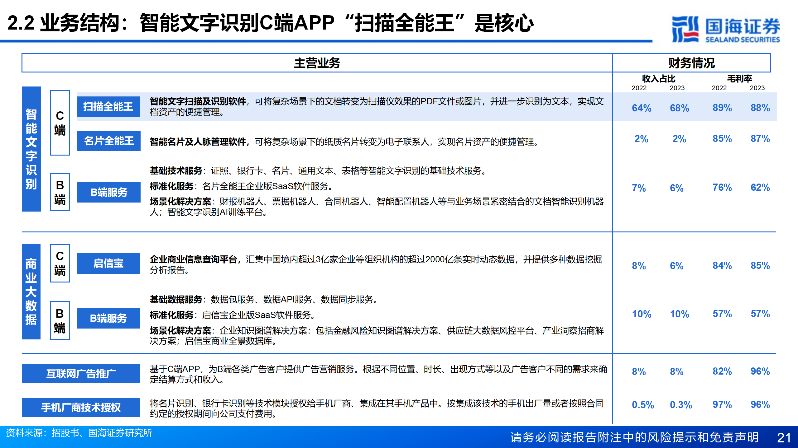
Task: Click the 89% gross margin for 扫描全能王
Action: click(x=722, y=108)
